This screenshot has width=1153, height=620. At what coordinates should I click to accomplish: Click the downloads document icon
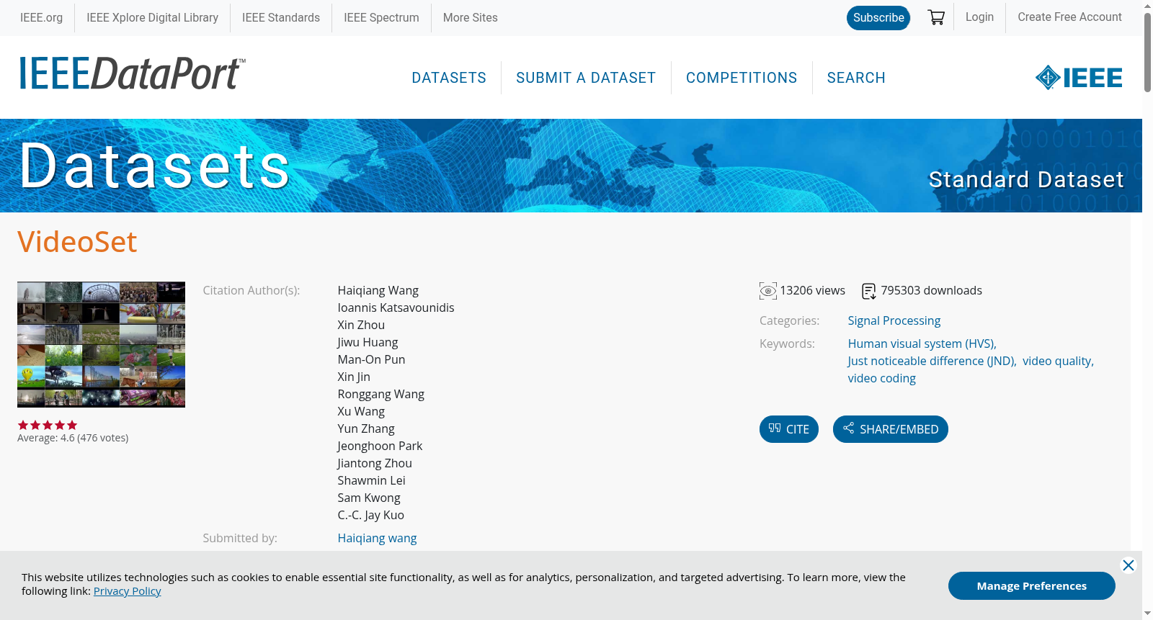pyautogui.click(x=869, y=291)
